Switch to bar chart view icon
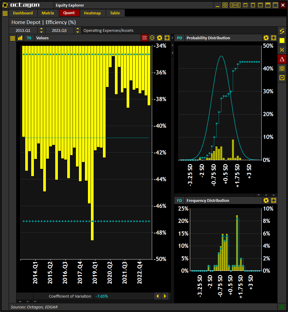 click(x=20, y=38)
